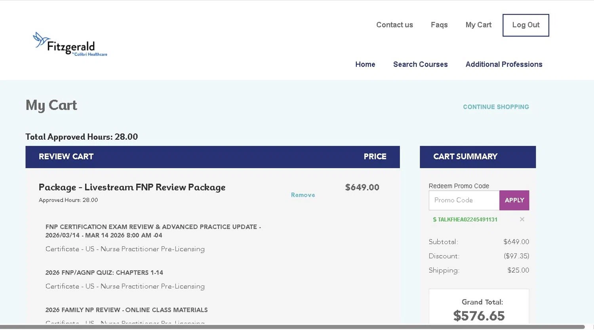This screenshot has width=594, height=330.
Task: Click the Approved Hours: 28.00 label under the package
Action: coord(68,200)
